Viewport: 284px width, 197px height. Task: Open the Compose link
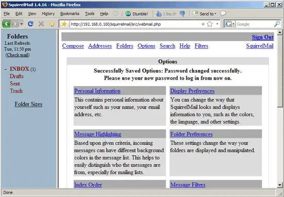pyautogui.click(x=73, y=46)
